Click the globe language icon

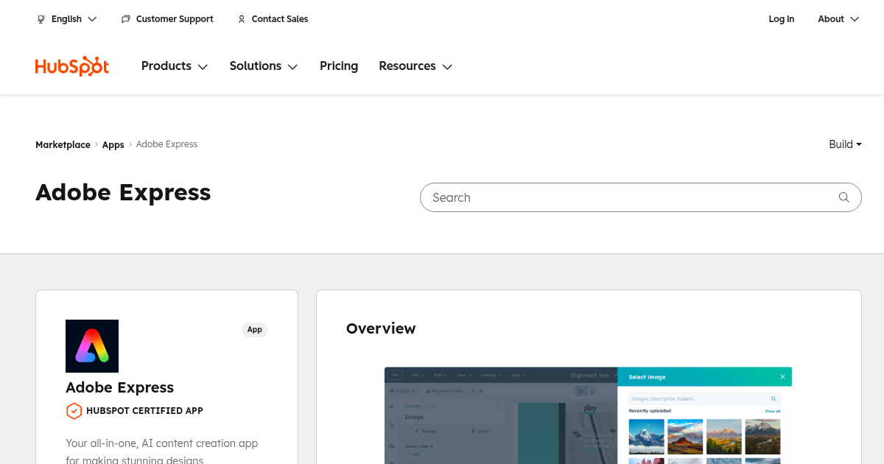pos(41,19)
